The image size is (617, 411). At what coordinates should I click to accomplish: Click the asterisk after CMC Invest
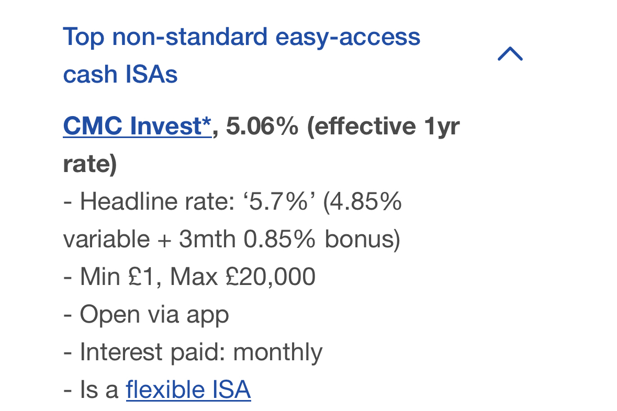point(207,123)
